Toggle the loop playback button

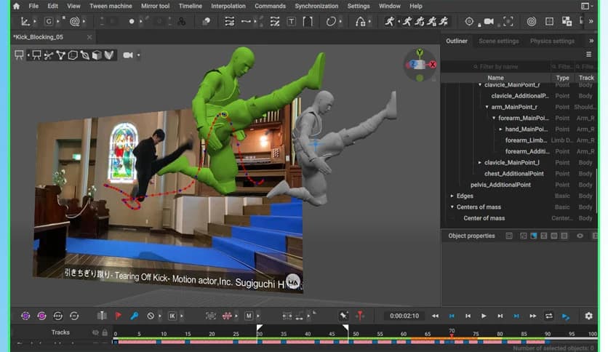click(x=549, y=316)
